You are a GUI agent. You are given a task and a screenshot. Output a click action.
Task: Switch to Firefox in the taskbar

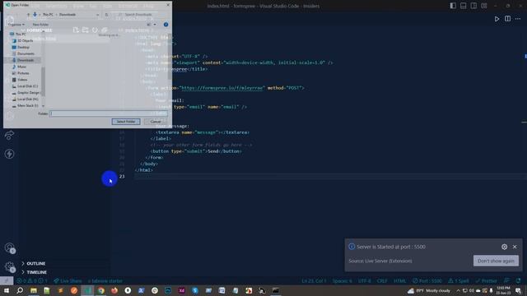click(x=114, y=290)
